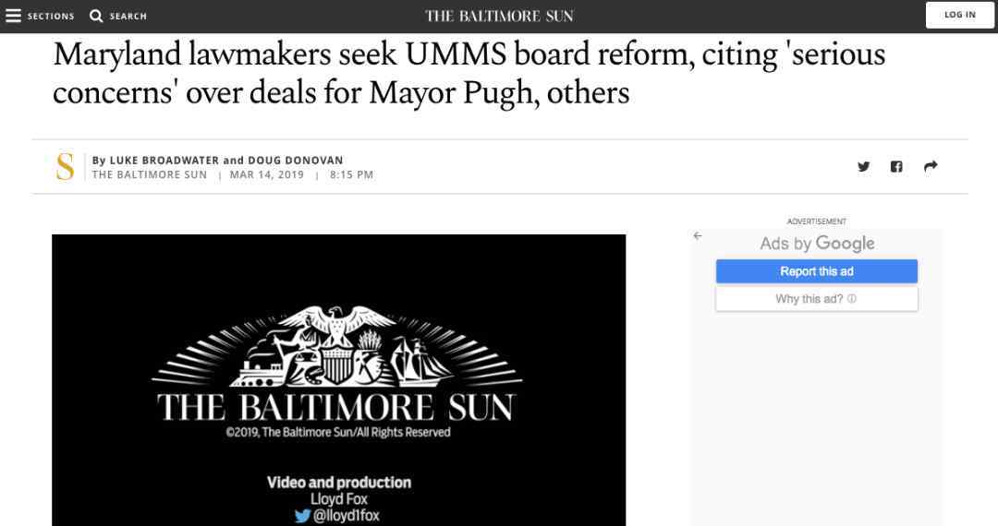Click the back arrow in the ad panel
Image resolution: width=998 pixels, height=526 pixels.
pyautogui.click(x=698, y=235)
